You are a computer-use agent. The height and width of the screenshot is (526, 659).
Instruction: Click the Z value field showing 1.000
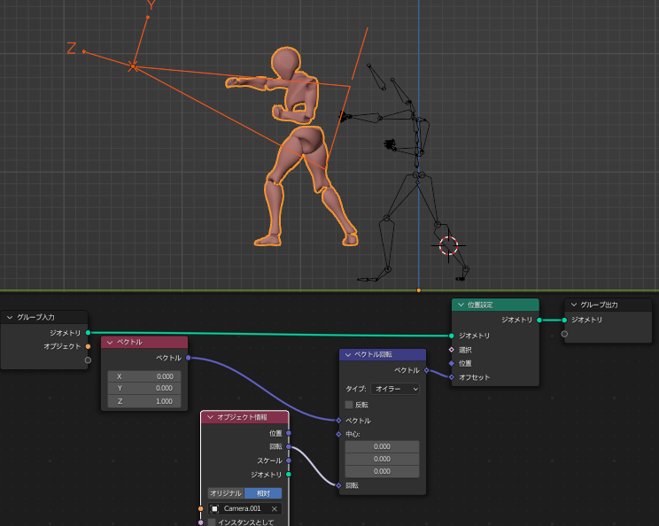click(x=144, y=401)
